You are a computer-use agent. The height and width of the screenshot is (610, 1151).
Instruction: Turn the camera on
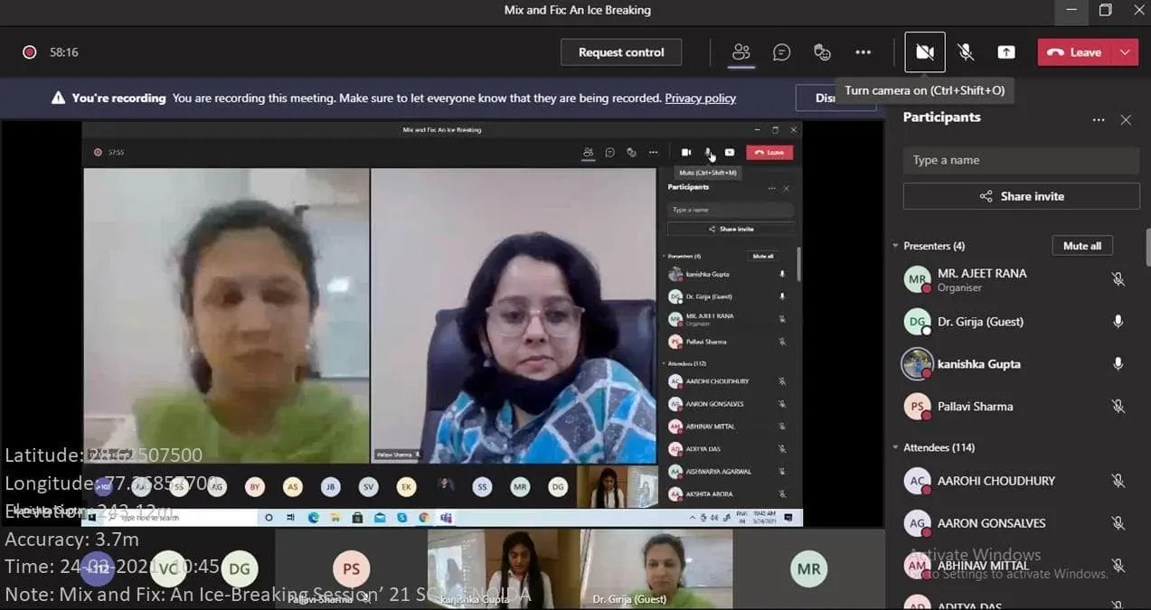[x=924, y=52]
